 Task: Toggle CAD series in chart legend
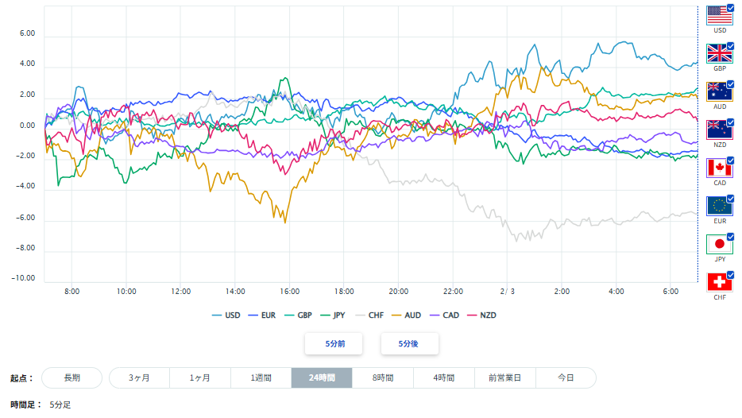click(444, 315)
